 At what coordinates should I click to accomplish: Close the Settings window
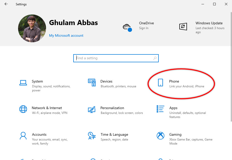(226, 4)
